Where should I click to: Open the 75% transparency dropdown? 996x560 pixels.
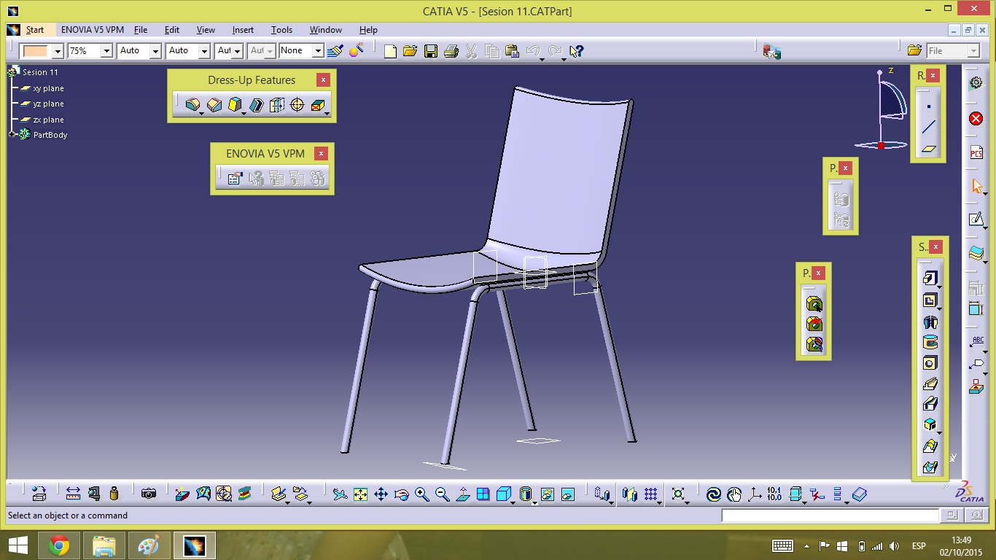tap(106, 51)
